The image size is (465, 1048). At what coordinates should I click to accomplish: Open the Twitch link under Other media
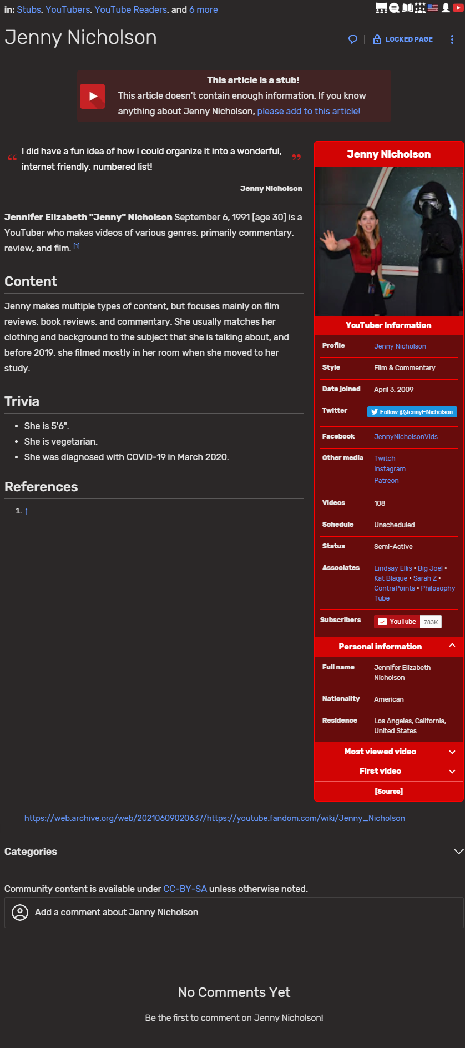(385, 458)
